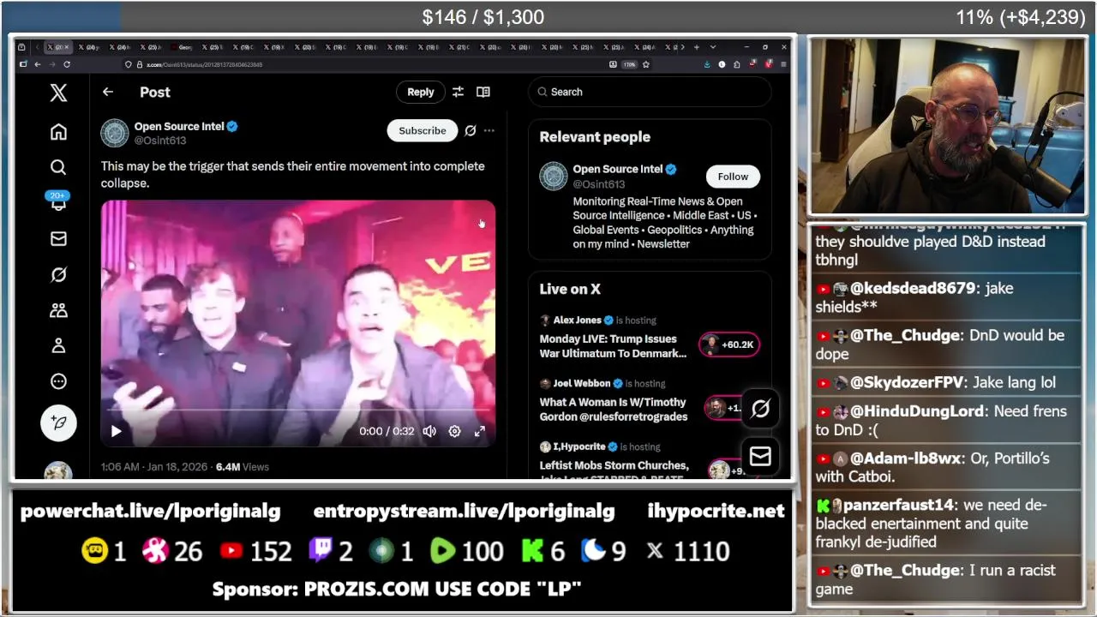Open Explore search icon in sidebar
Screen dimensions: 1097x617
click(x=58, y=167)
